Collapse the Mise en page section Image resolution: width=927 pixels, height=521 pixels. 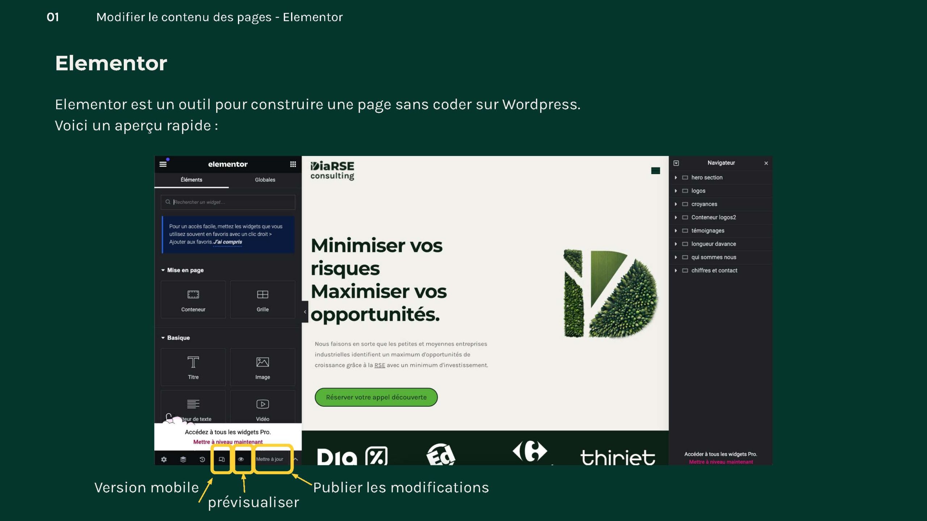[183, 270]
